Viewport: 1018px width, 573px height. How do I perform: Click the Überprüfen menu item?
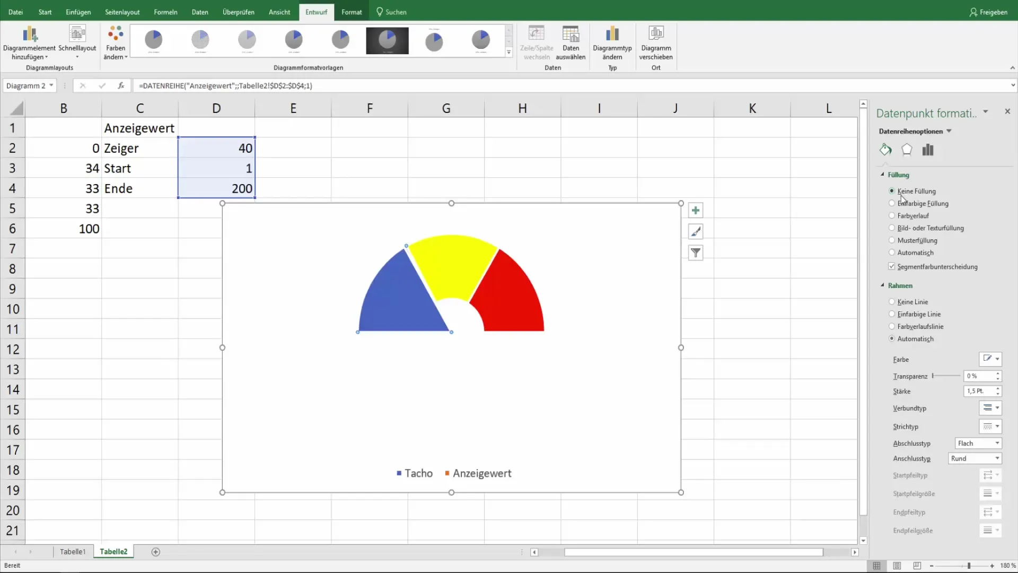[239, 12]
